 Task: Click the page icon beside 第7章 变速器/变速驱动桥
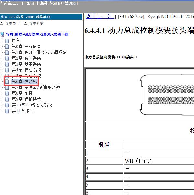coord(7,88)
